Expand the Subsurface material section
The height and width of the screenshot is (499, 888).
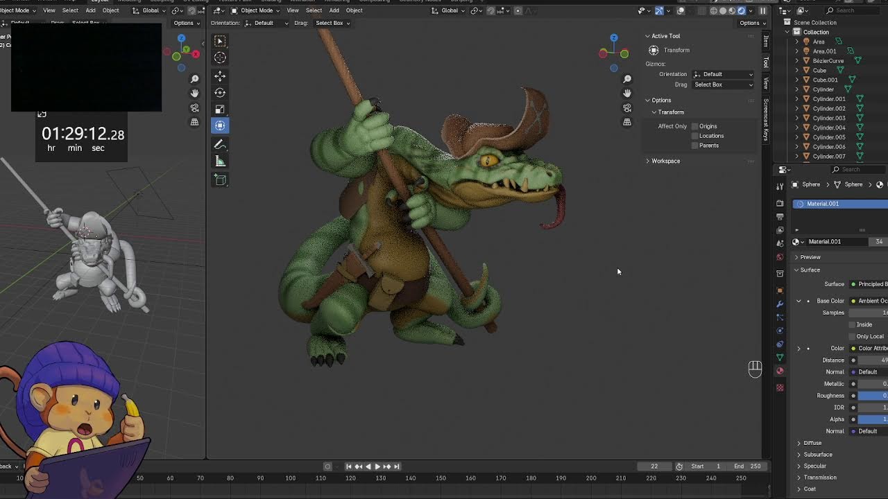[817, 455]
